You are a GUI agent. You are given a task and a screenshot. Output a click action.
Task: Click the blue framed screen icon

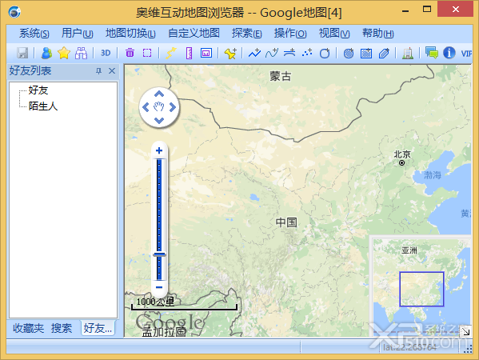pyautogui.click(x=206, y=53)
